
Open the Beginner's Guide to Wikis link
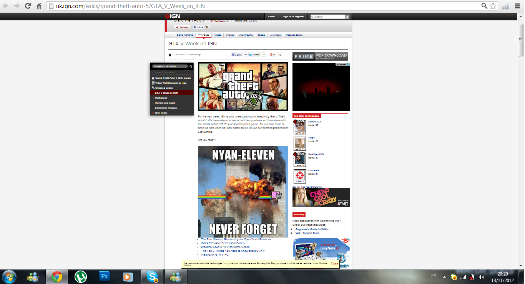pyautogui.click(x=312, y=229)
